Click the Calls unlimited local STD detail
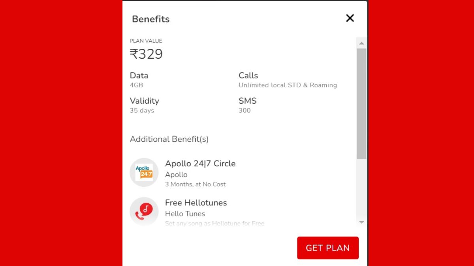 point(288,80)
